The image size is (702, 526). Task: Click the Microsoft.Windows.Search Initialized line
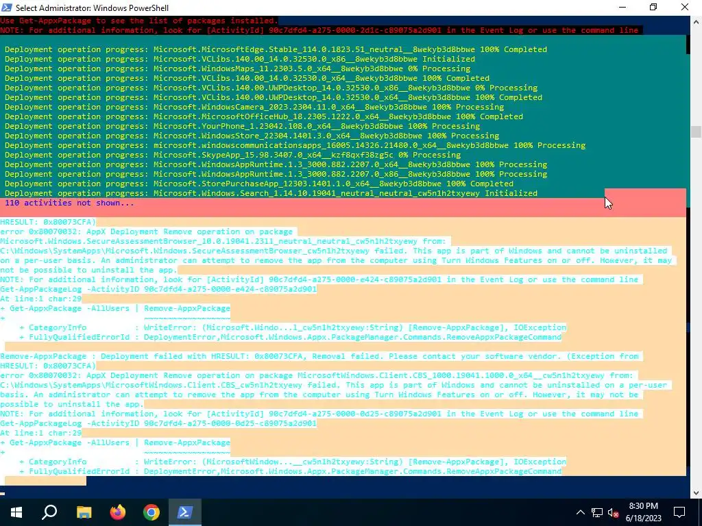(271, 193)
